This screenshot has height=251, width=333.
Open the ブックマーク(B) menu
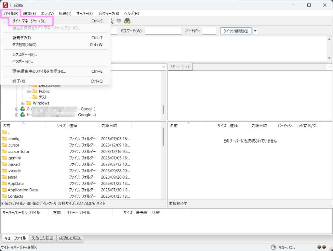[x=108, y=13]
